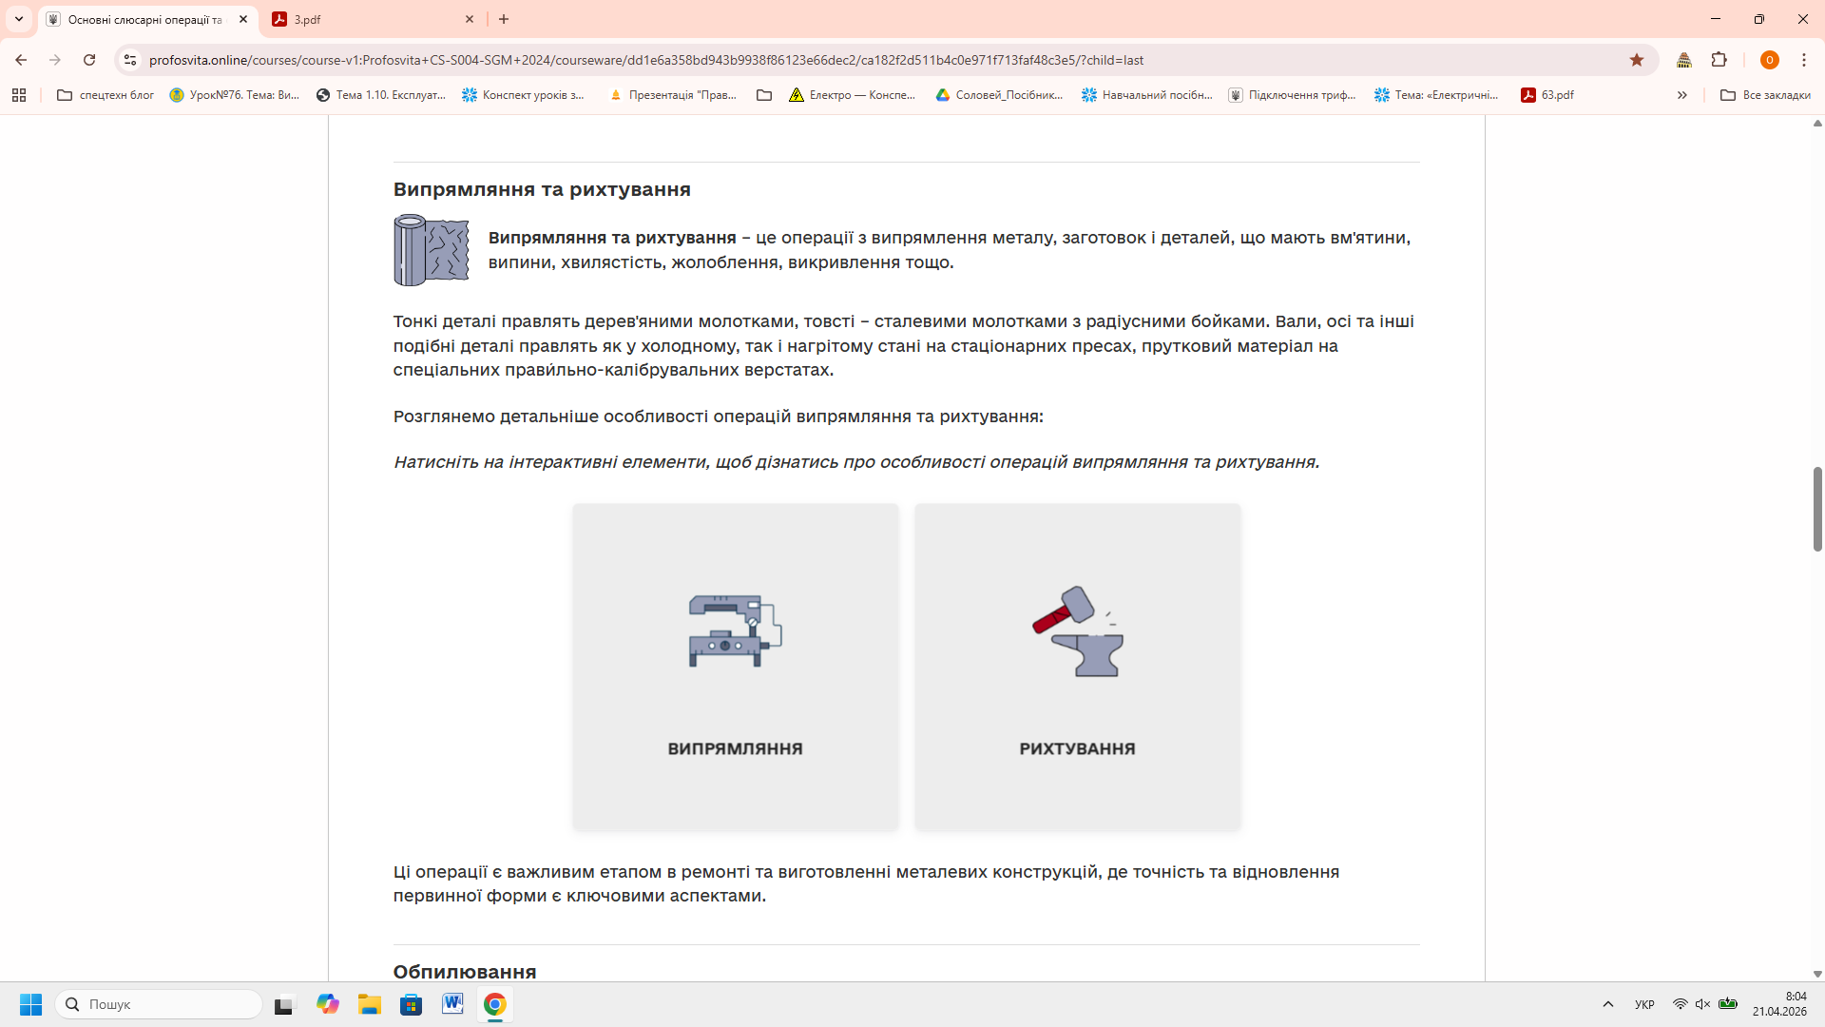Select the Основні слюсарні операції tab
This screenshot has height=1027, width=1825.
pyautogui.click(x=143, y=19)
